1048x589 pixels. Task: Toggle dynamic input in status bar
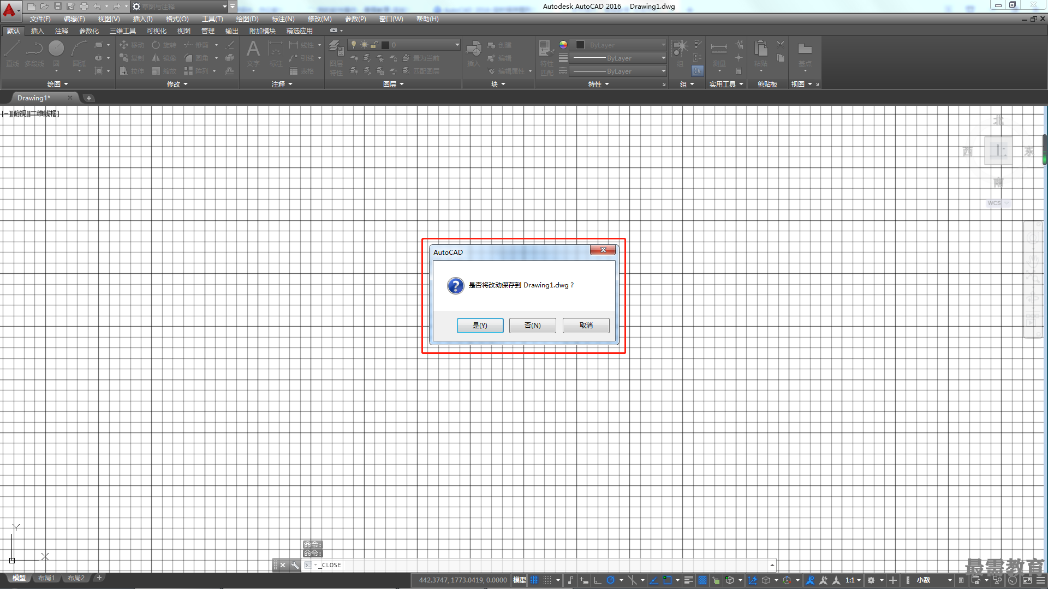(584, 580)
